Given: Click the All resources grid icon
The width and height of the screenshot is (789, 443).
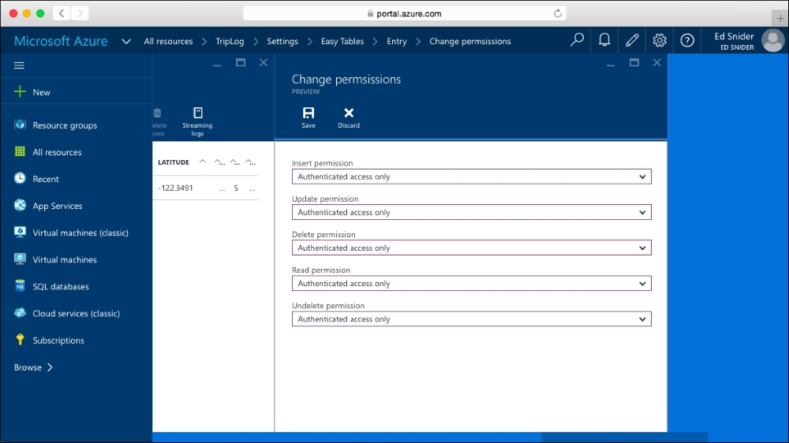Looking at the screenshot, I should 20,151.
